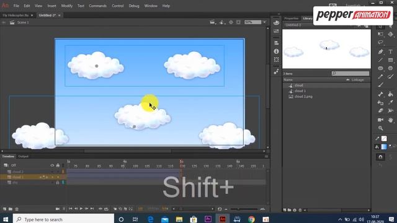Select the Line tool
Screen dimensions: 397x223
(380, 60)
